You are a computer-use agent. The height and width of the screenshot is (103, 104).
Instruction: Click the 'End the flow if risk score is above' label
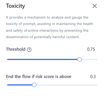point(39,76)
